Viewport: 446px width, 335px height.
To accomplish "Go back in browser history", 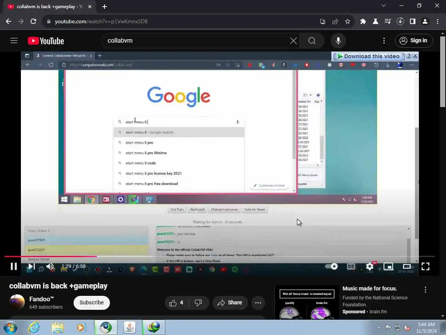I will pyautogui.click(x=9, y=21).
